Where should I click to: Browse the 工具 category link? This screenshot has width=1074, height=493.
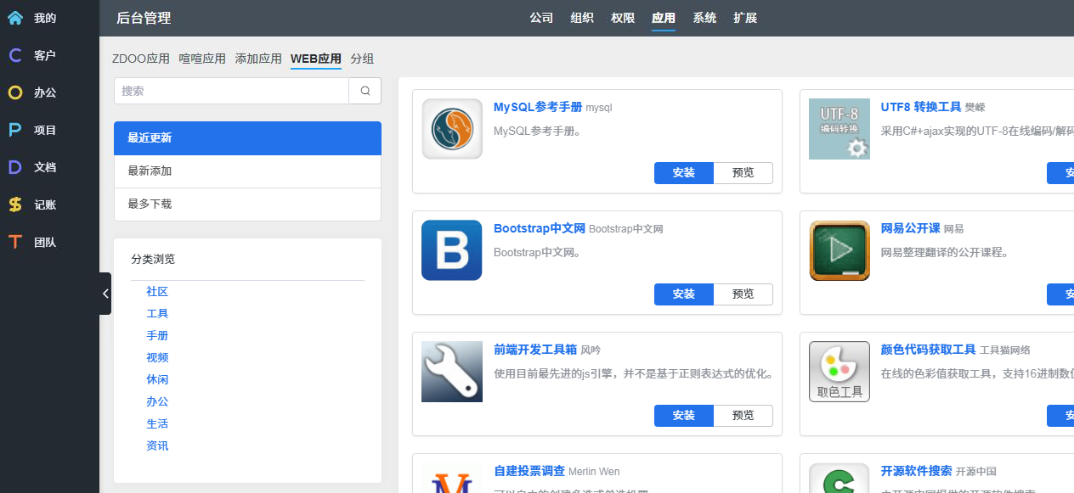coord(157,314)
